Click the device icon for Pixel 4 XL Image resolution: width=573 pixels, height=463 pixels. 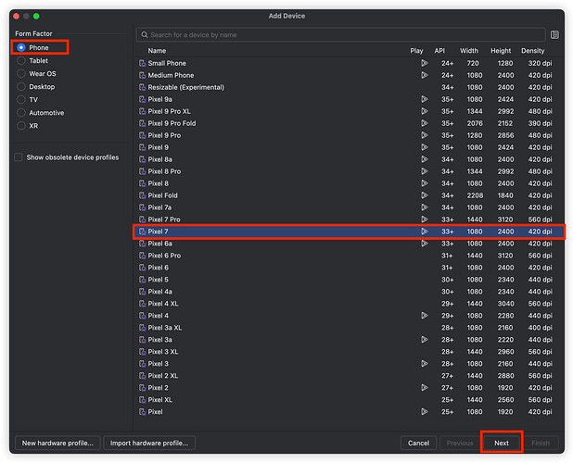pyautogui.click(x=142, y=304)
